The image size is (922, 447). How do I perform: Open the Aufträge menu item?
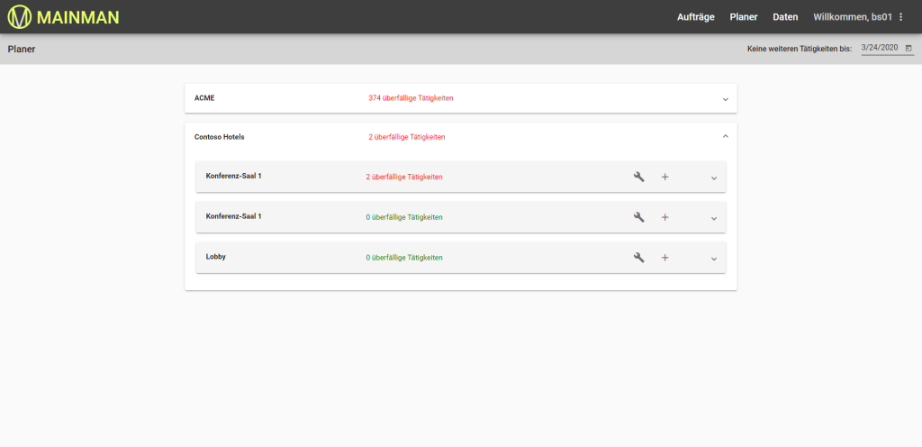696,17
